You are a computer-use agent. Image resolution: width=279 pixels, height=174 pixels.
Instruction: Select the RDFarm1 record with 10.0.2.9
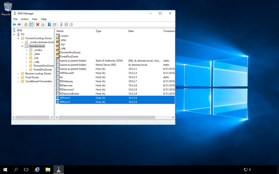pyautogui.click(x=115, y=102)
